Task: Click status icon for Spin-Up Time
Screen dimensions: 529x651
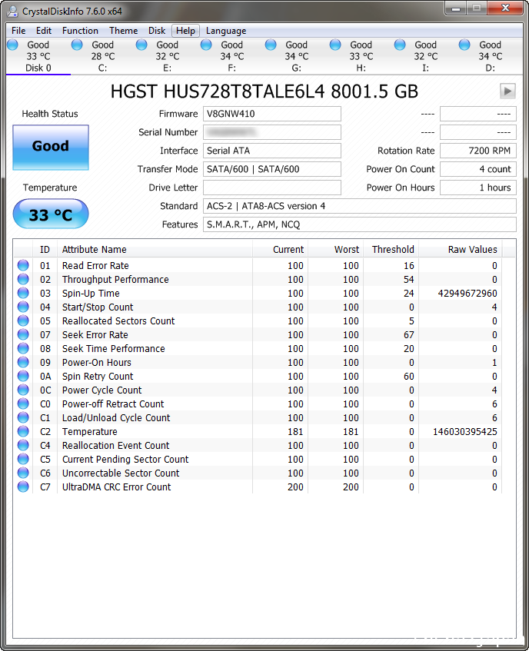Action: [23, 293]
